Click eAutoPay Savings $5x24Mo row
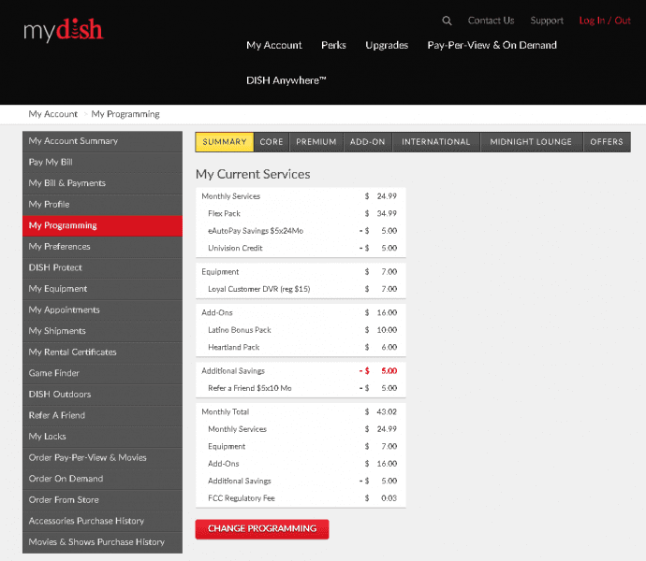The height and width of the screenshot is (561, 646). point(301,231)
